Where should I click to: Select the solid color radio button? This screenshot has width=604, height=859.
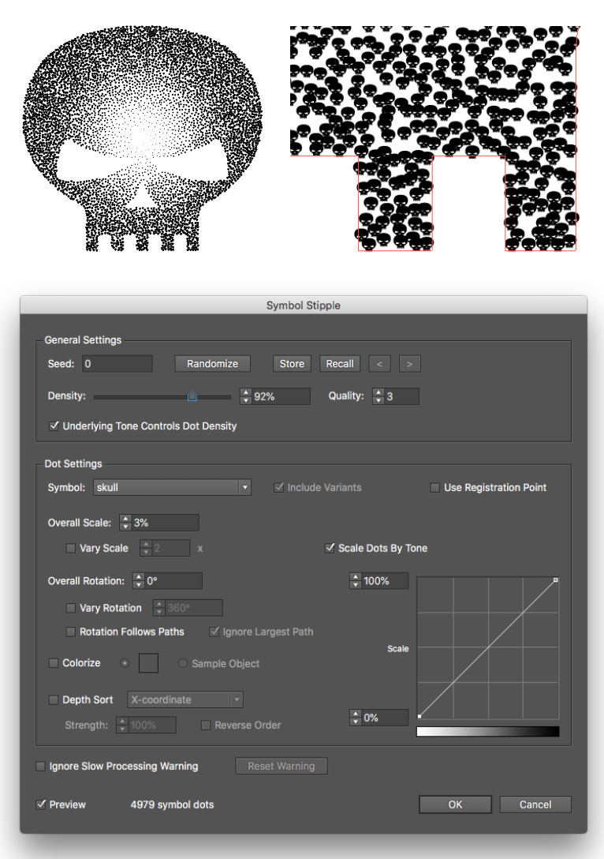pyautogui.click(x=125, y=663)
